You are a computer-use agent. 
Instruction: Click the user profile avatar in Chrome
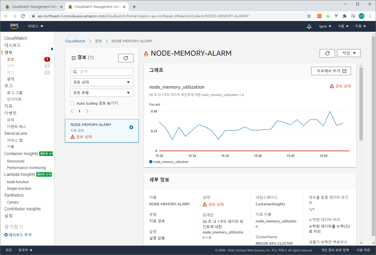362,16
